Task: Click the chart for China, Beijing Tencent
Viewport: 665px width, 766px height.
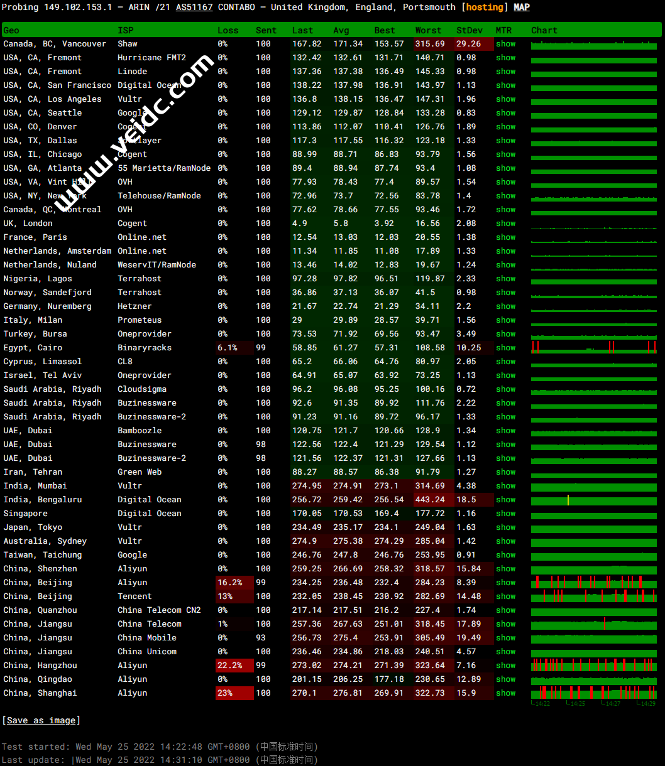Action: pos(594,596)
